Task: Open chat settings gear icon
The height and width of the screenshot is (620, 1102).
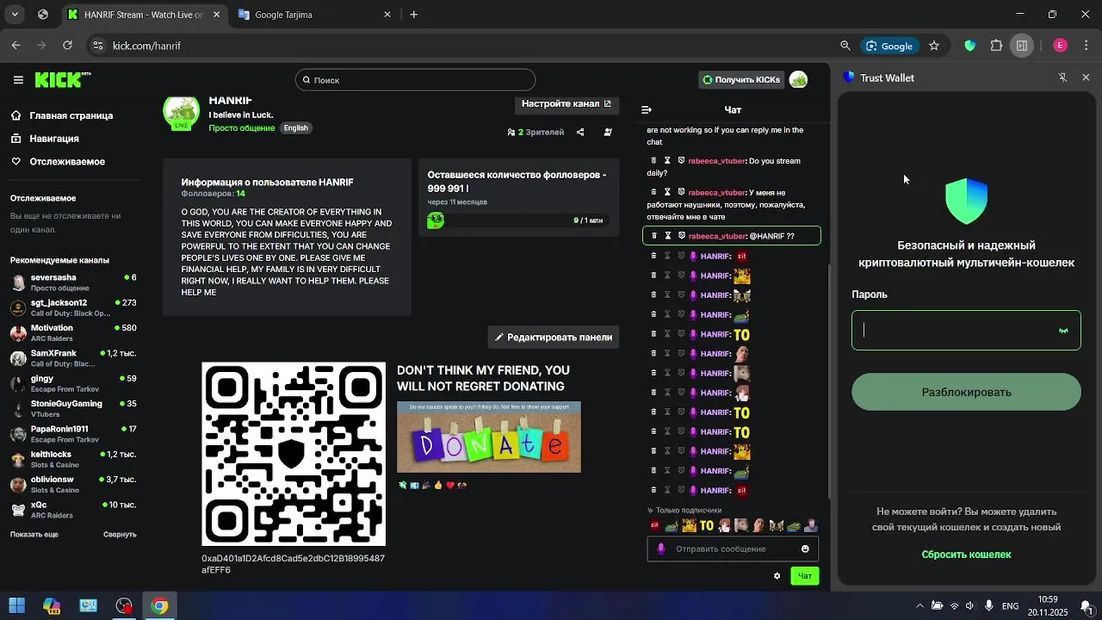Action: [x=777, y=575]
